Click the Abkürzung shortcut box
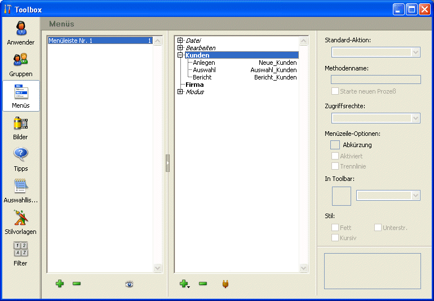434x301 pixels. click(335, 145)
